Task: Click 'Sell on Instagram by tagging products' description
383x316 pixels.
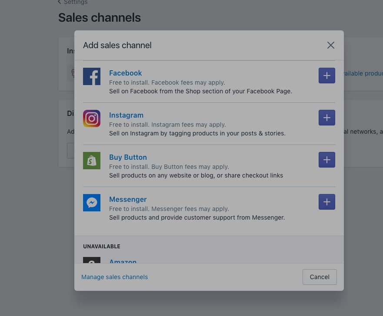Action: pyautogui.click(x=197, y=133)
